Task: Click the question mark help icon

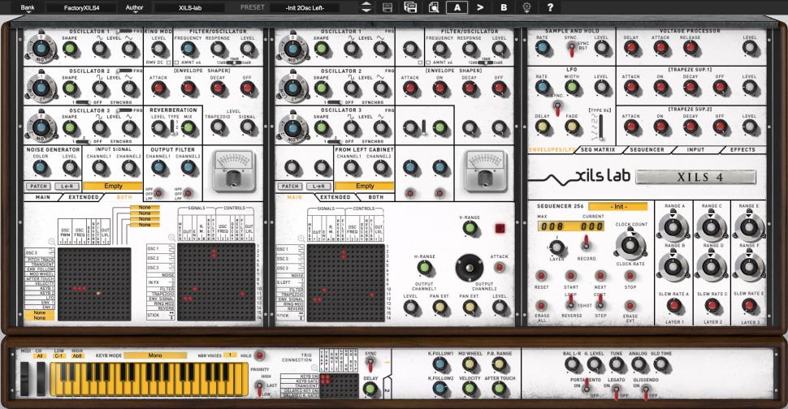Action: (x=550, y=7)
